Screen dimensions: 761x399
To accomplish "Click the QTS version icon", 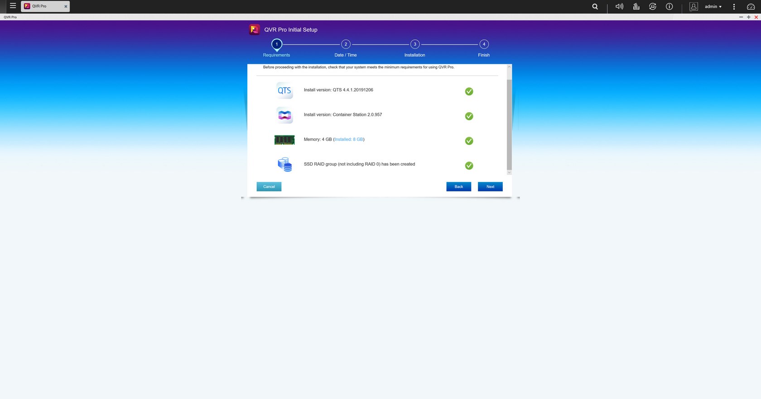I will (284, 90).
